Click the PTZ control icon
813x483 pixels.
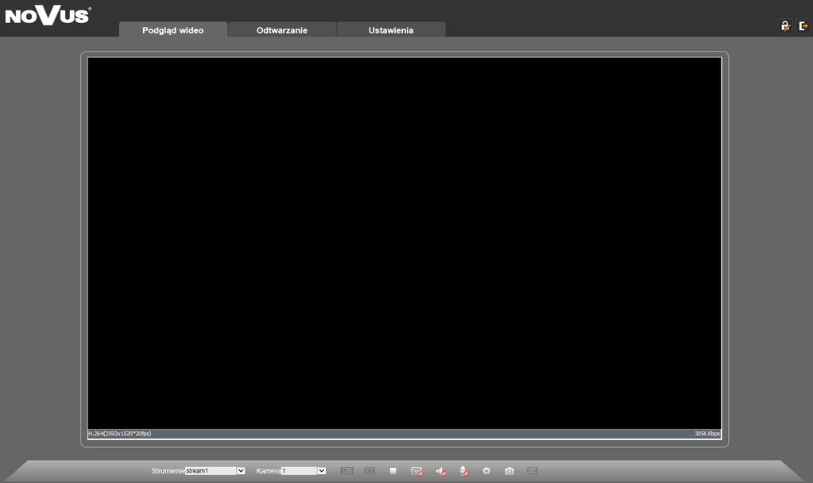tap(346, 471)
